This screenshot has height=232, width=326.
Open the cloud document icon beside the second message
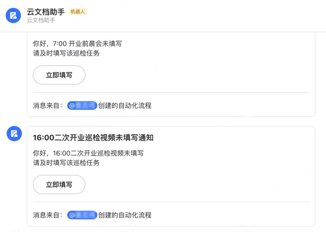[x=14, y=134]
